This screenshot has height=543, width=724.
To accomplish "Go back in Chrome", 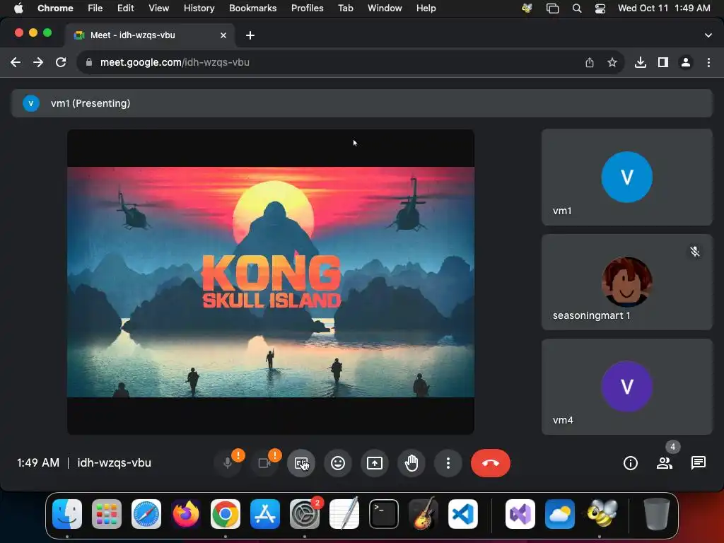I will (x=16, y=62).
